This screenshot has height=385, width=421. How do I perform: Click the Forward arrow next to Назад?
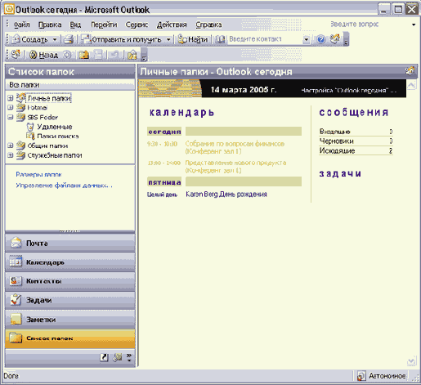click(66, 55)
